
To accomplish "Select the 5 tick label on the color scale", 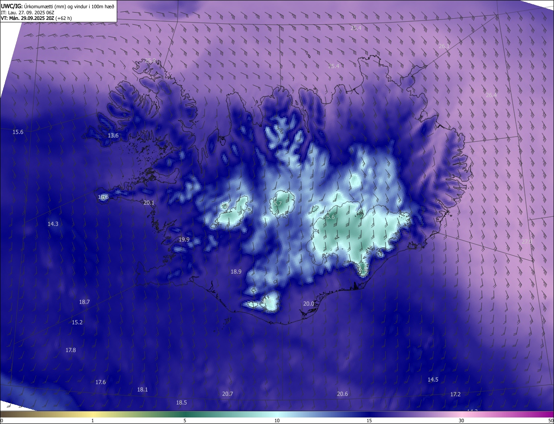I will coord(185,421).
